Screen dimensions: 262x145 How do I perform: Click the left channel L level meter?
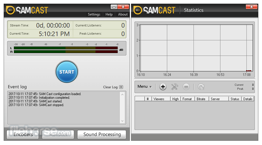[66, 48]
